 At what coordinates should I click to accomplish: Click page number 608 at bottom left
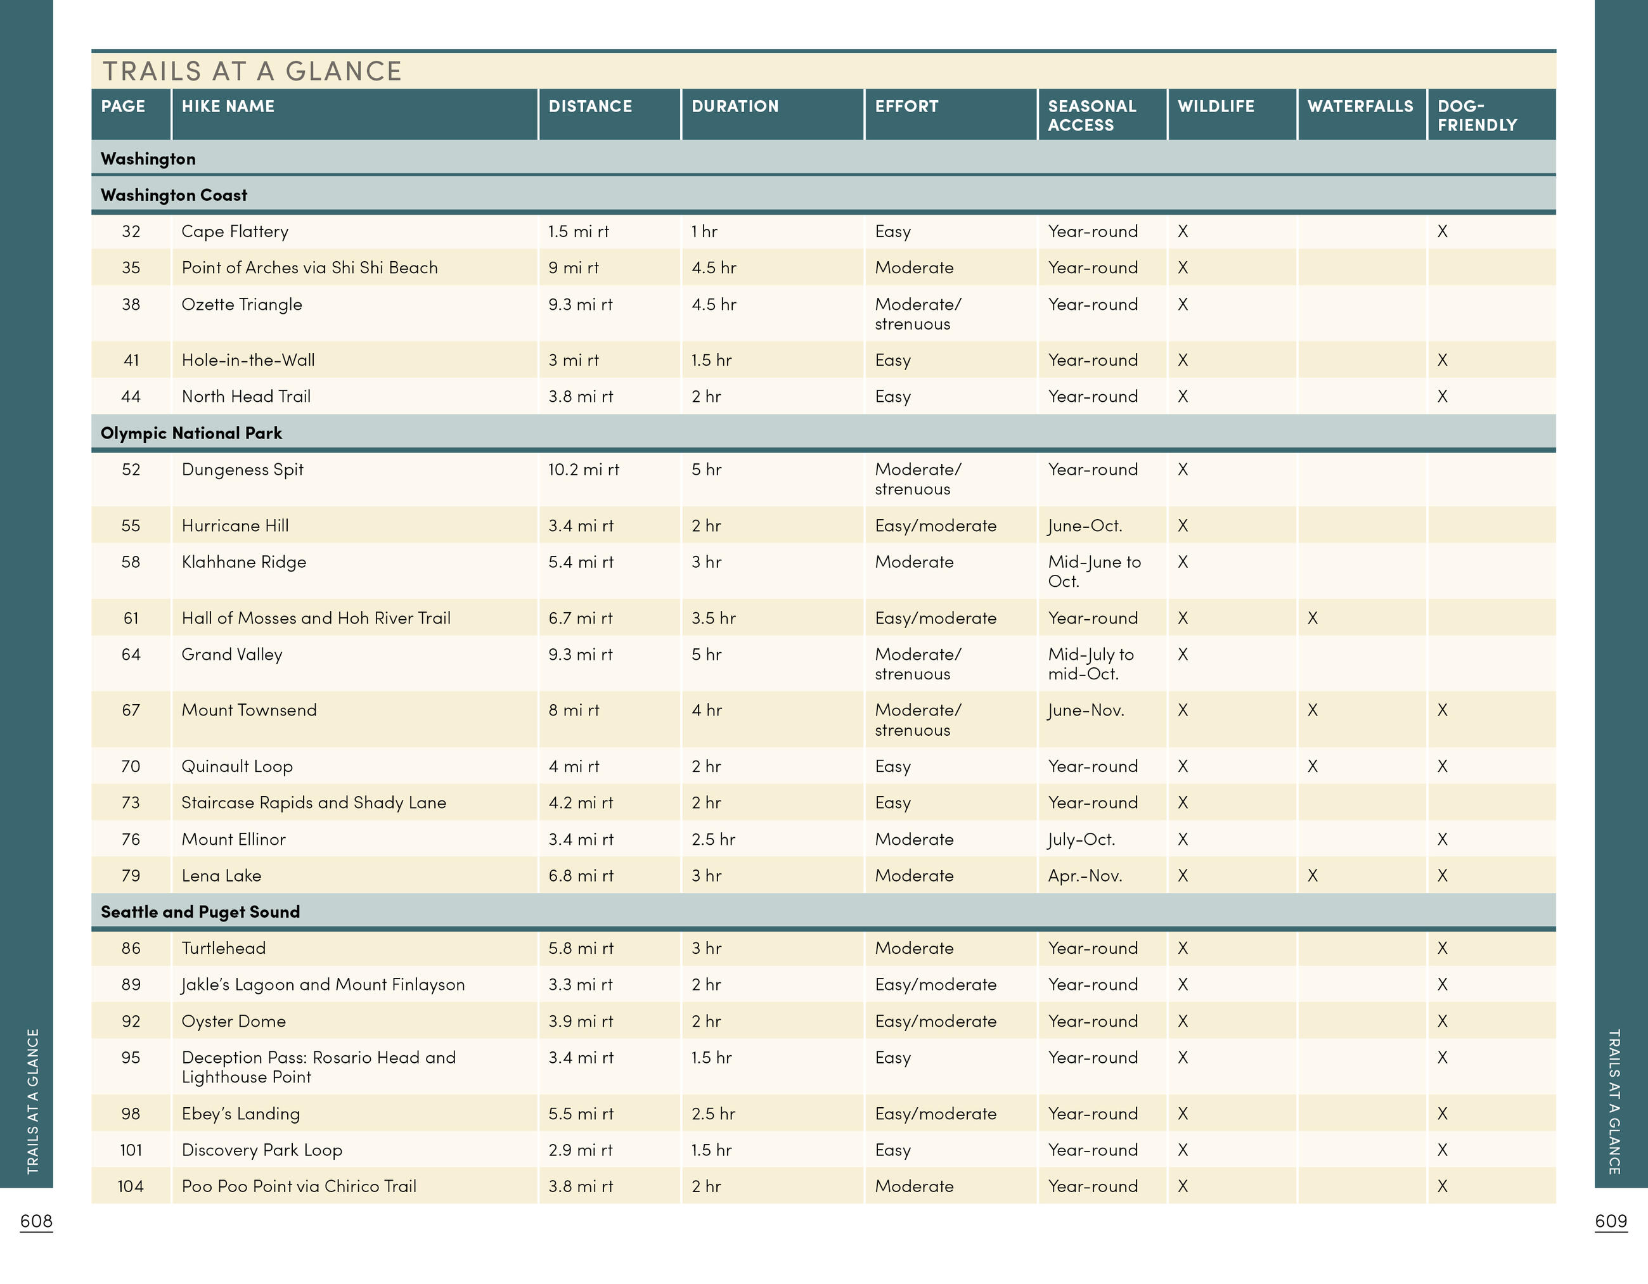point(36,1221)
